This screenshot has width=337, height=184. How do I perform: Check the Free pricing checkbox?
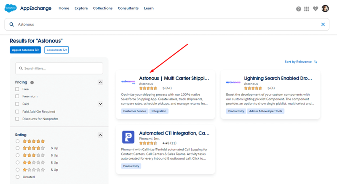pos(17,89)
